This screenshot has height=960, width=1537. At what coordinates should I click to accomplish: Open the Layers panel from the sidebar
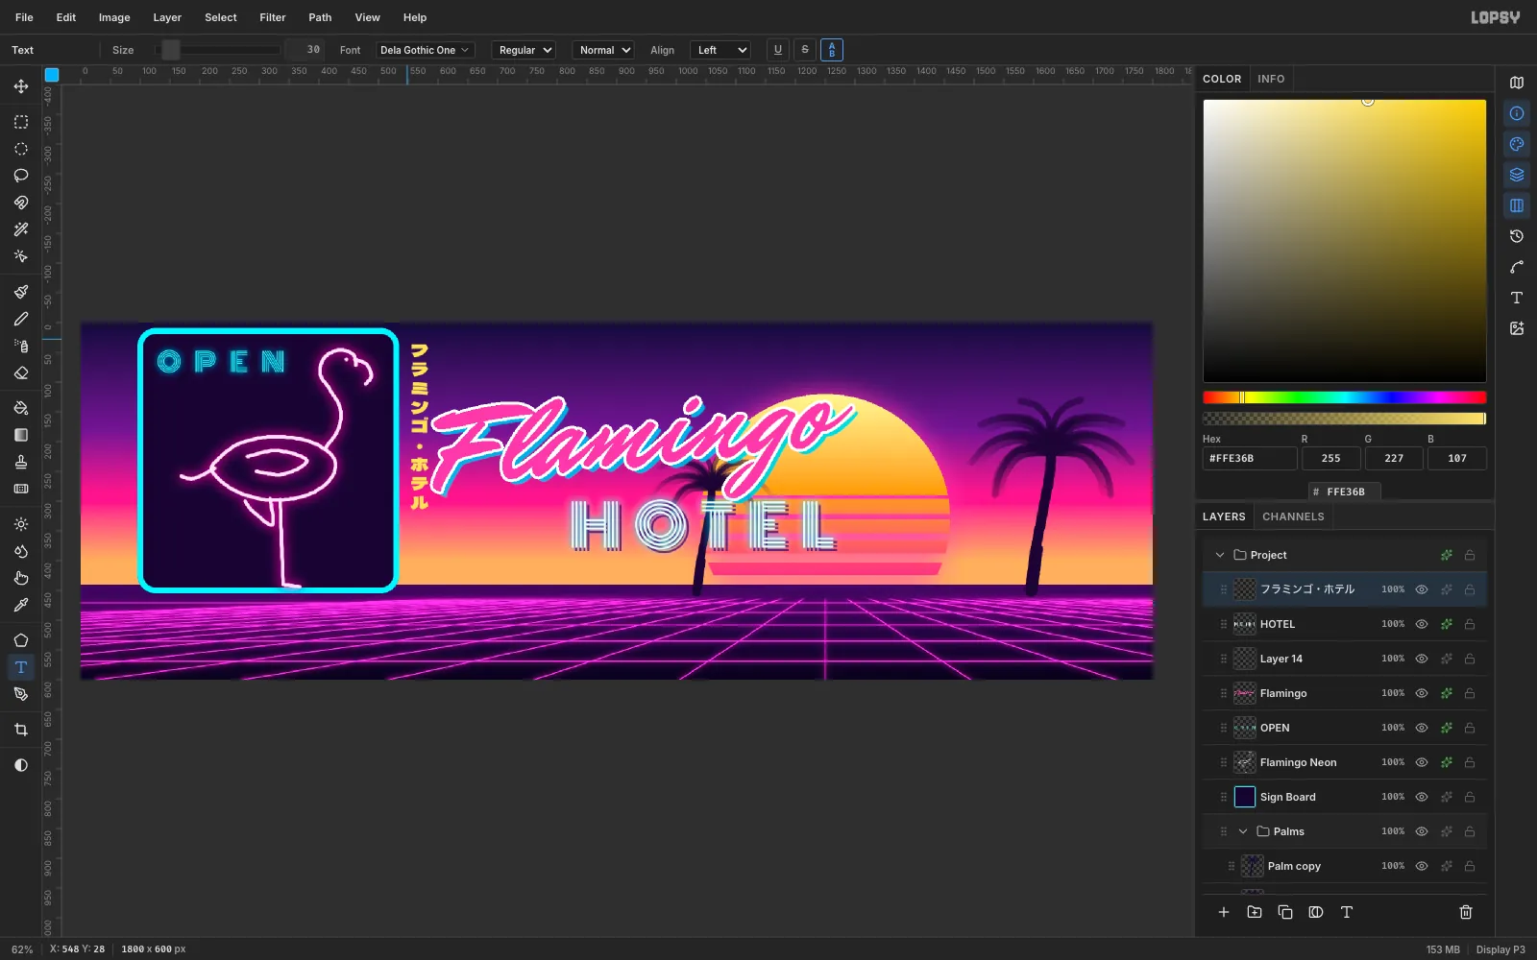tap(1517, 175)
